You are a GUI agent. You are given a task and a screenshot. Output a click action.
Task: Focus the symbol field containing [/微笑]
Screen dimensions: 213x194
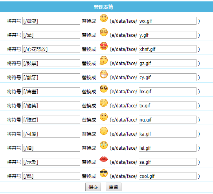(51, 21)
